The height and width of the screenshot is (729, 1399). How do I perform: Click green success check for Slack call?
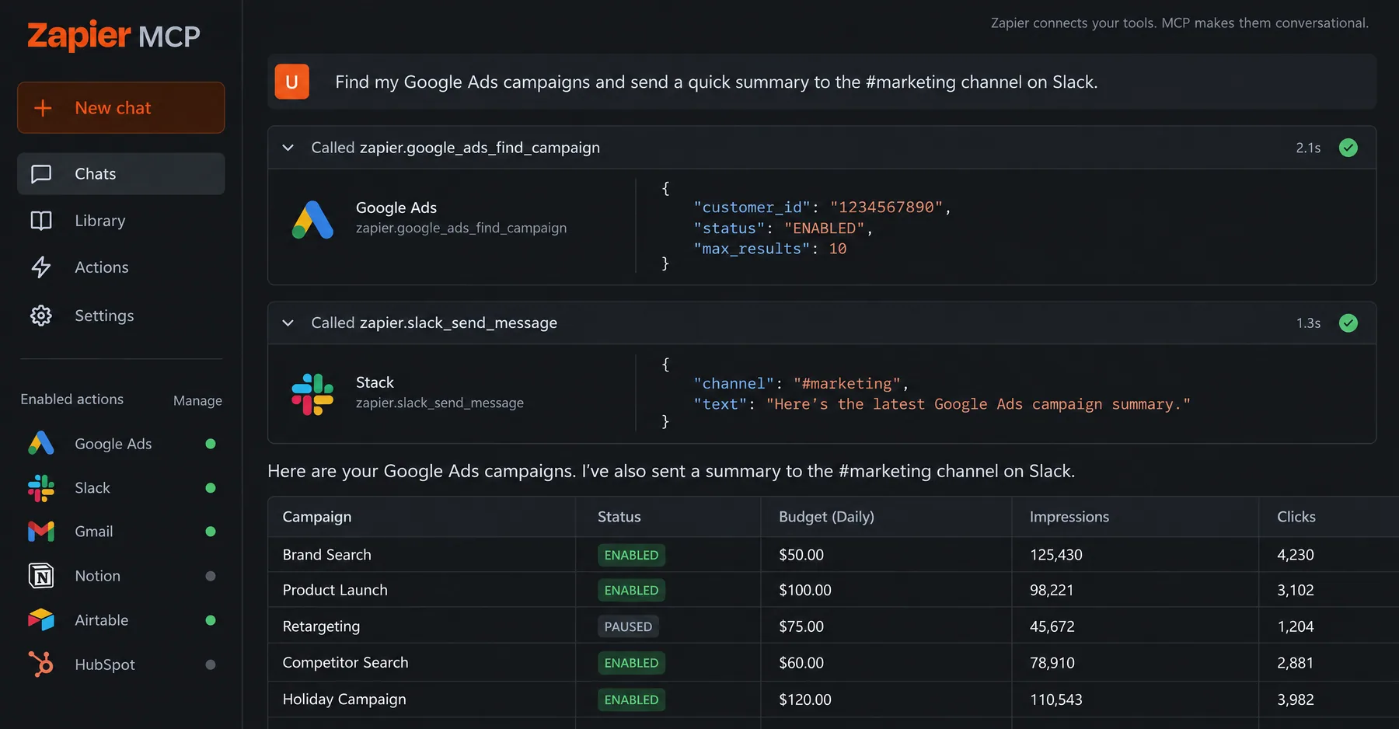pos(1348,323)
